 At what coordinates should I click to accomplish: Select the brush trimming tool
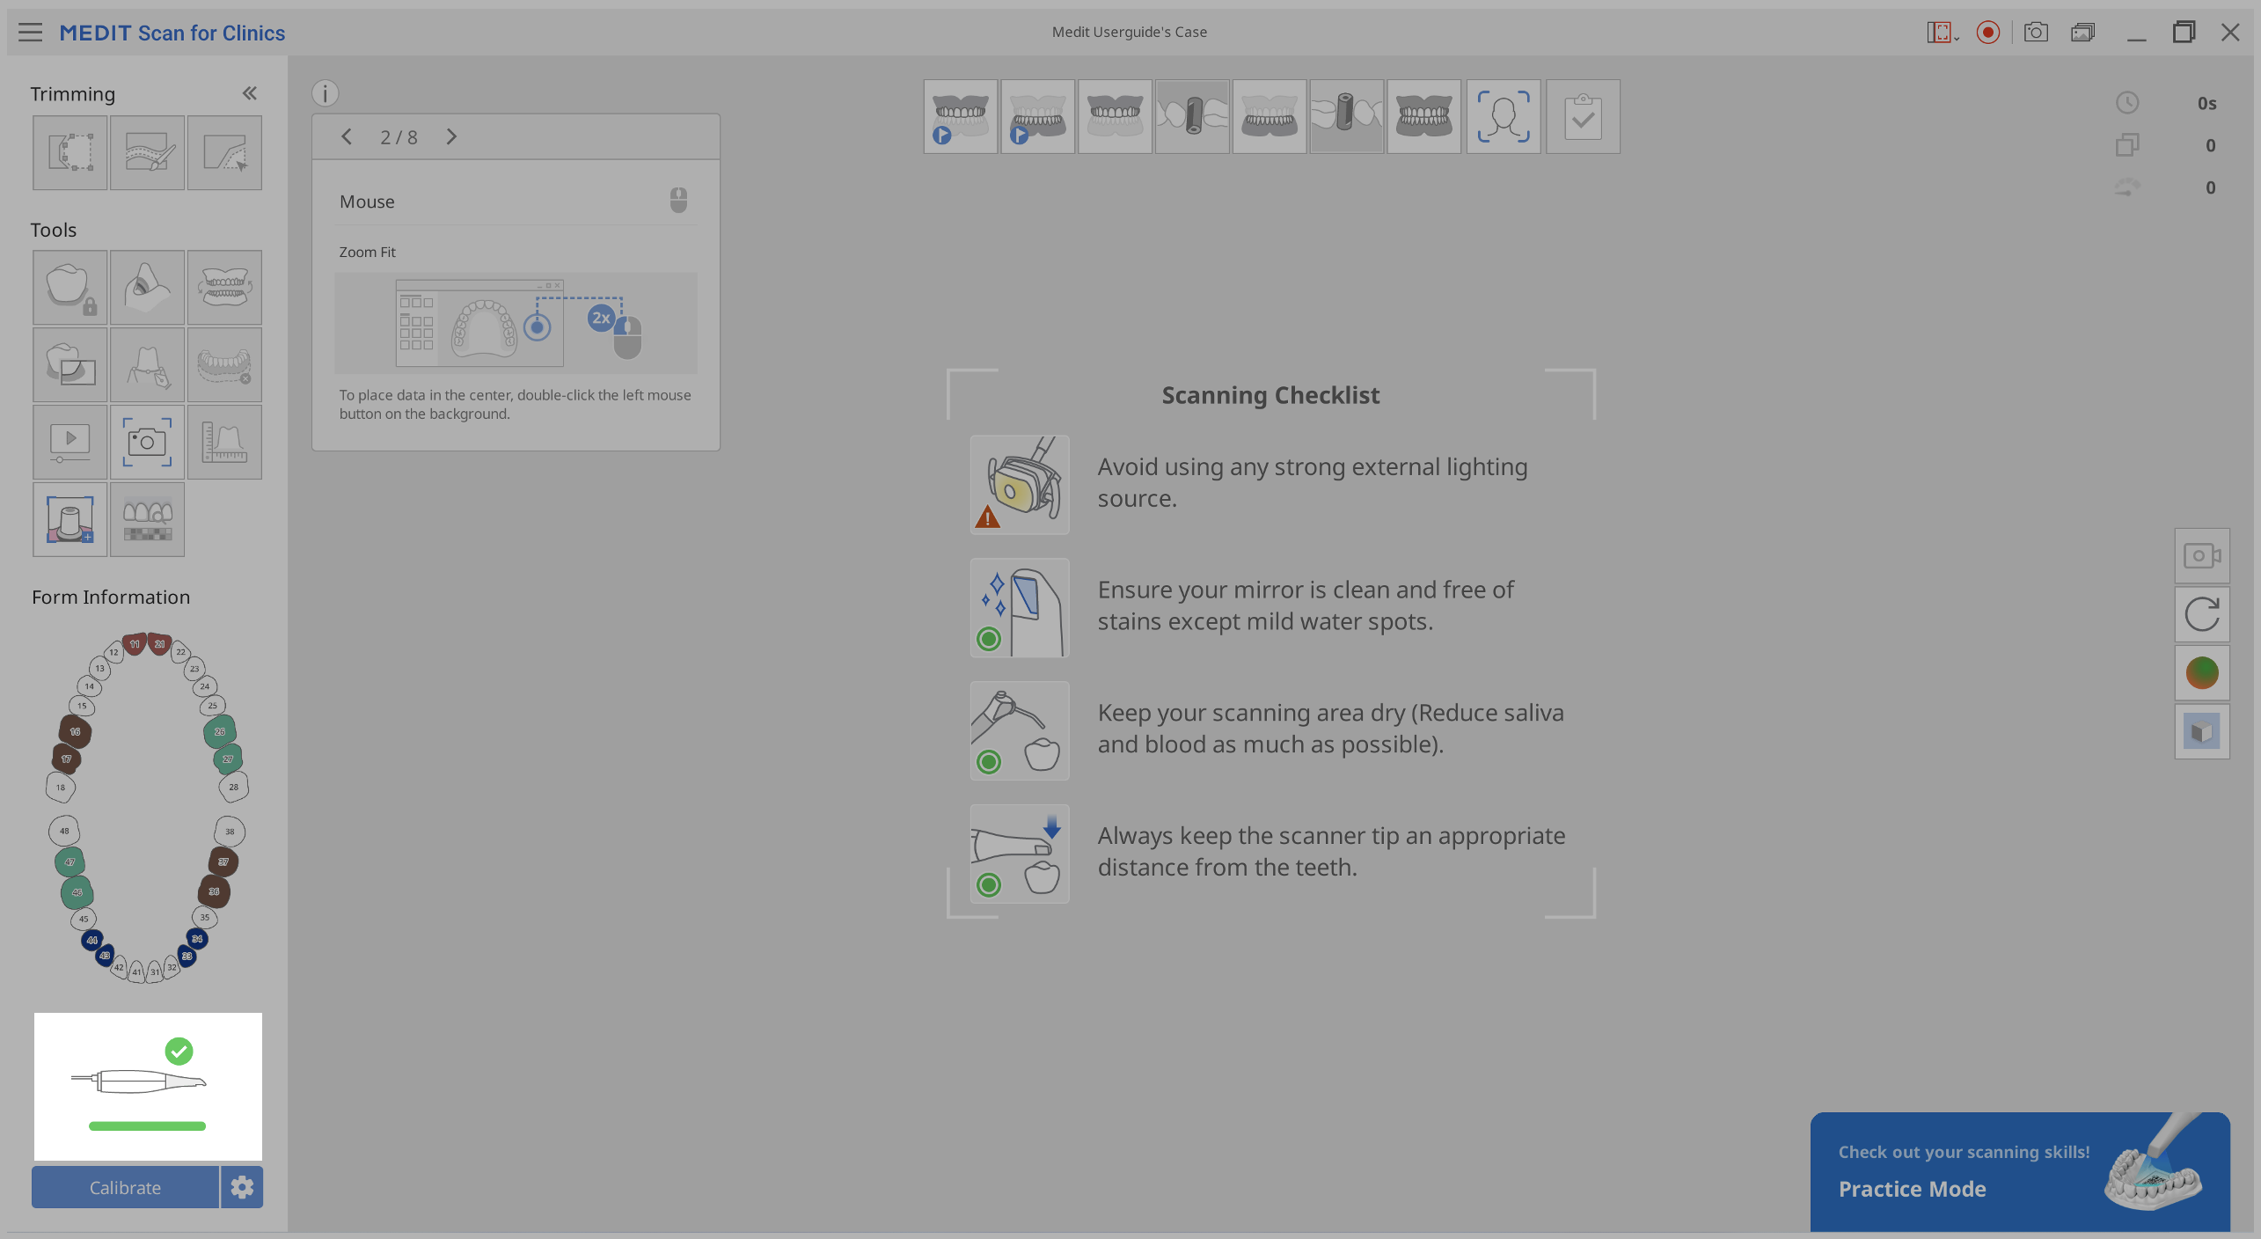tap(147, 152)
